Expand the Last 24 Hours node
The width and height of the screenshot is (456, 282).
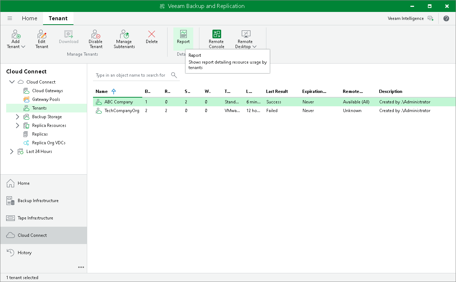click(12, 151)
